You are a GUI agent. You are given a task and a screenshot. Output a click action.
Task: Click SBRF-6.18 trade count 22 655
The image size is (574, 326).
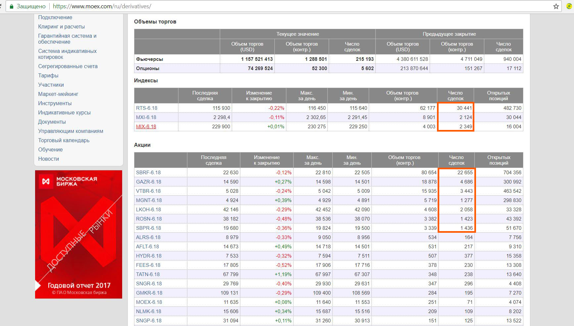pos(465,172)
